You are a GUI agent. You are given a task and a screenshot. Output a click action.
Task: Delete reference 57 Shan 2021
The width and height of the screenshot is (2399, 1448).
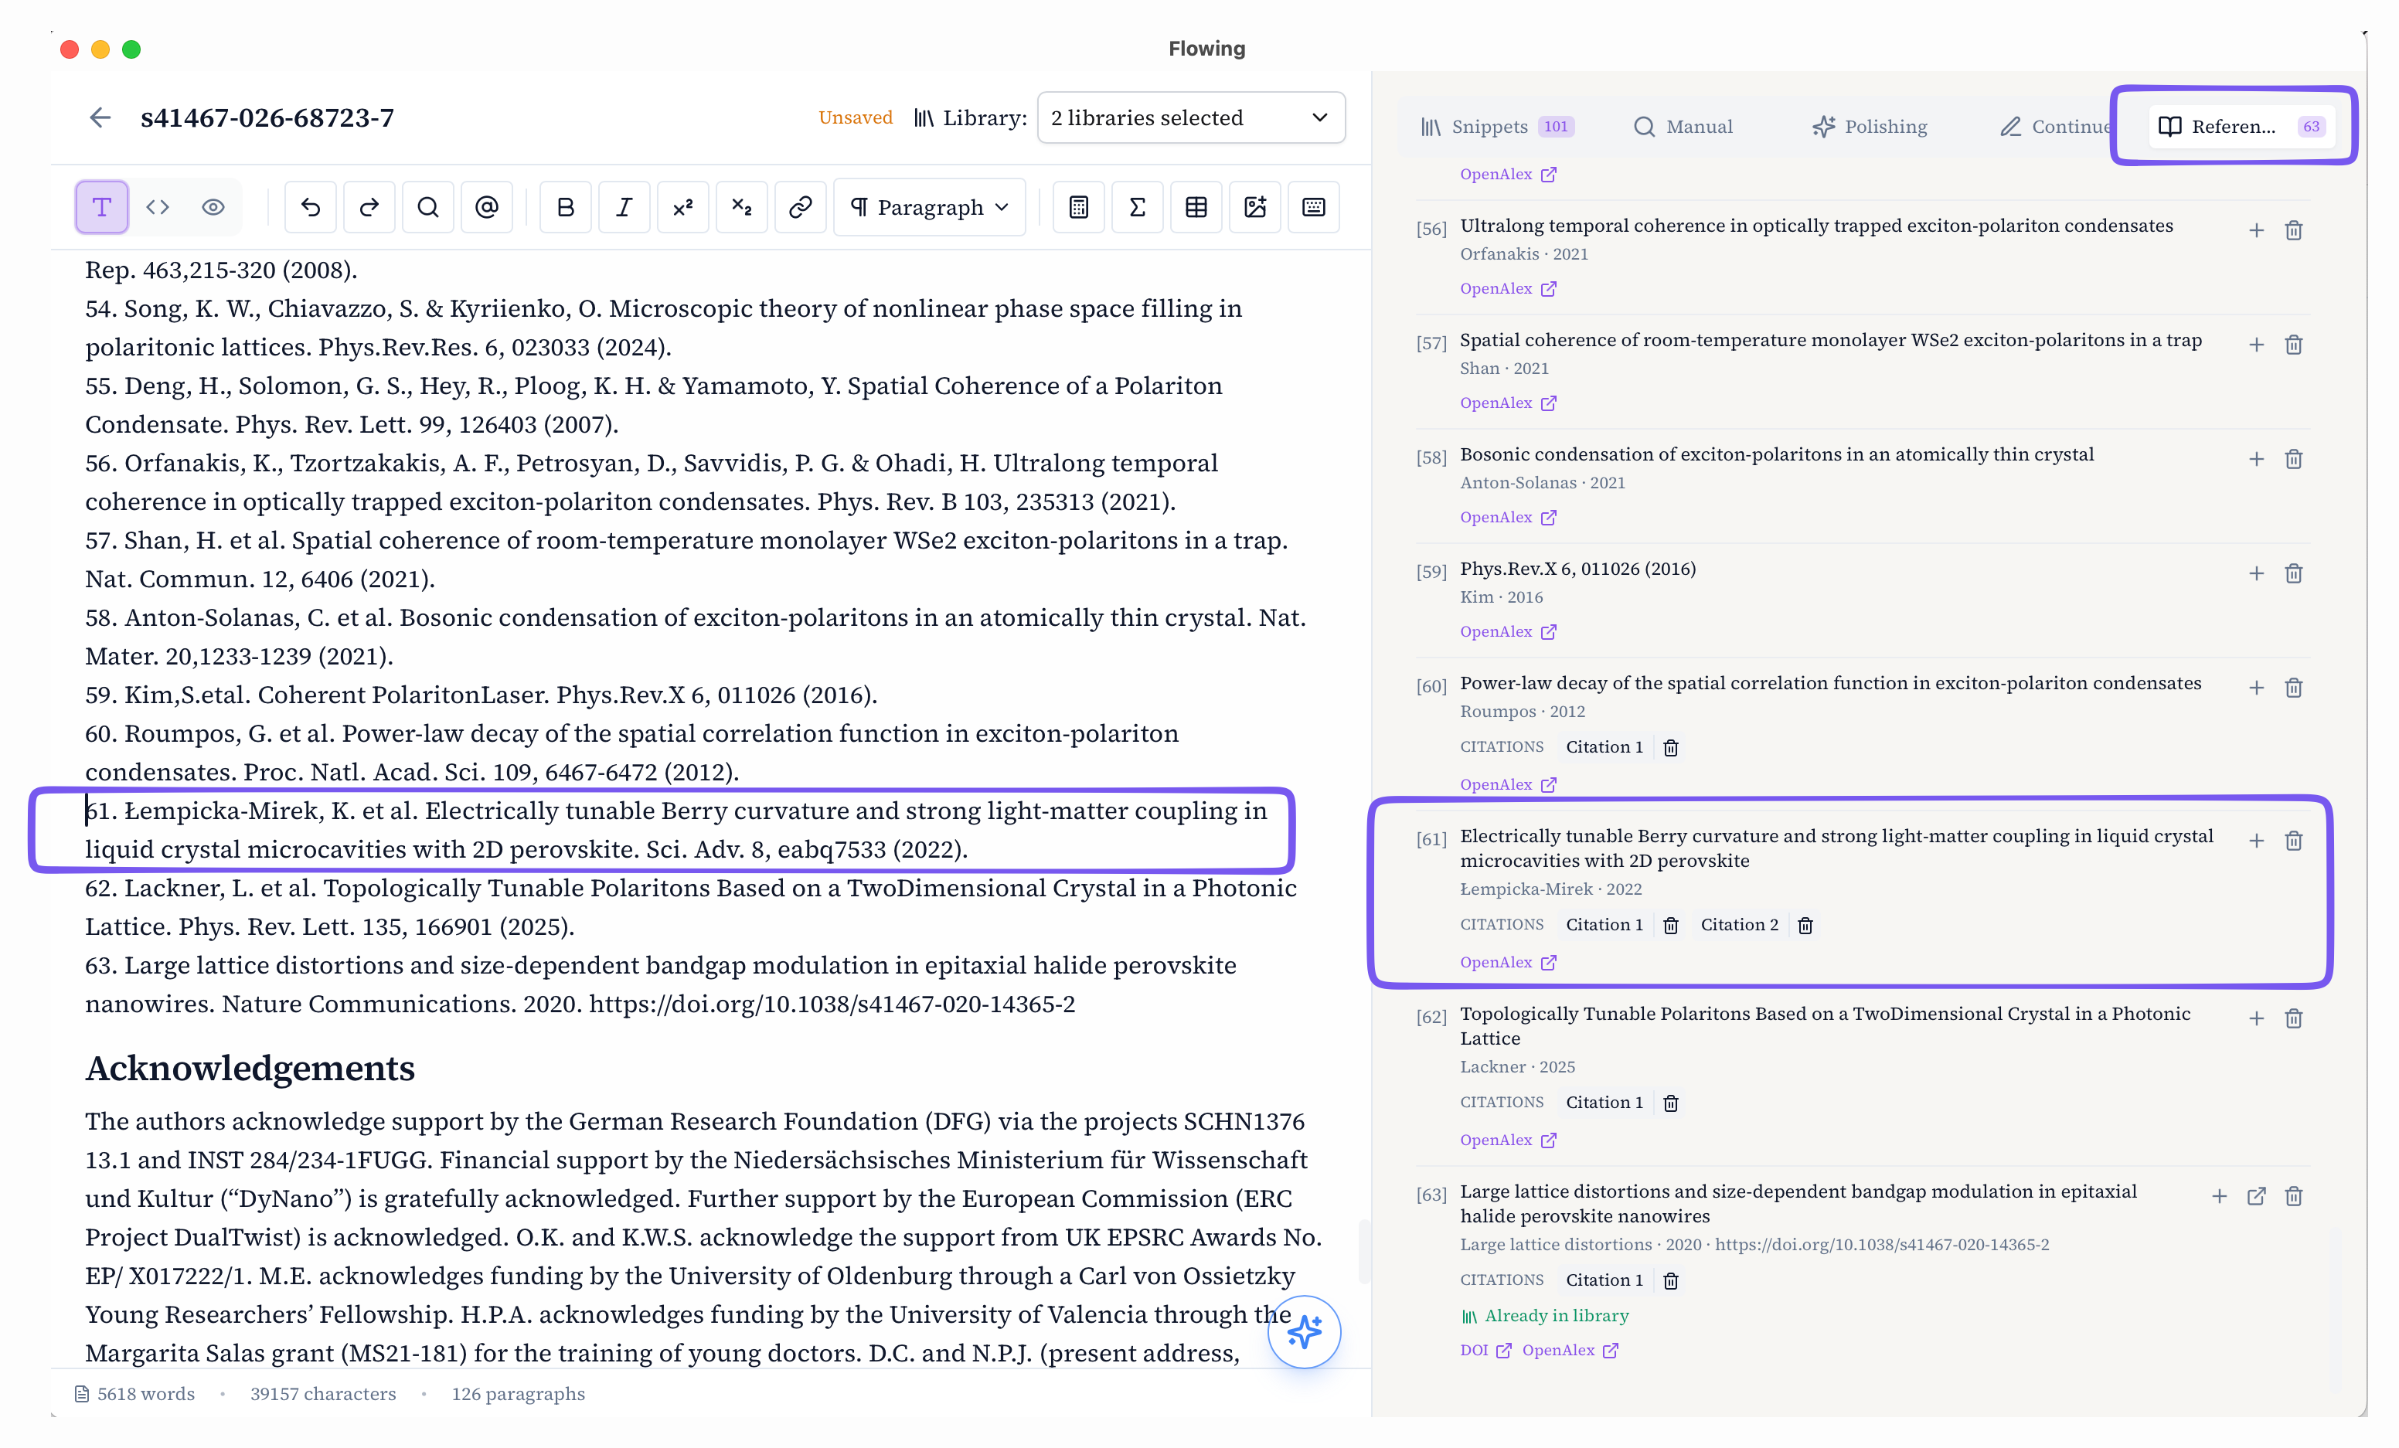tap(2294, 345)
